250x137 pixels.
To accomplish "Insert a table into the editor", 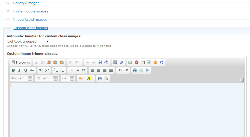I will pyautogui.click(x=143, y=63).
